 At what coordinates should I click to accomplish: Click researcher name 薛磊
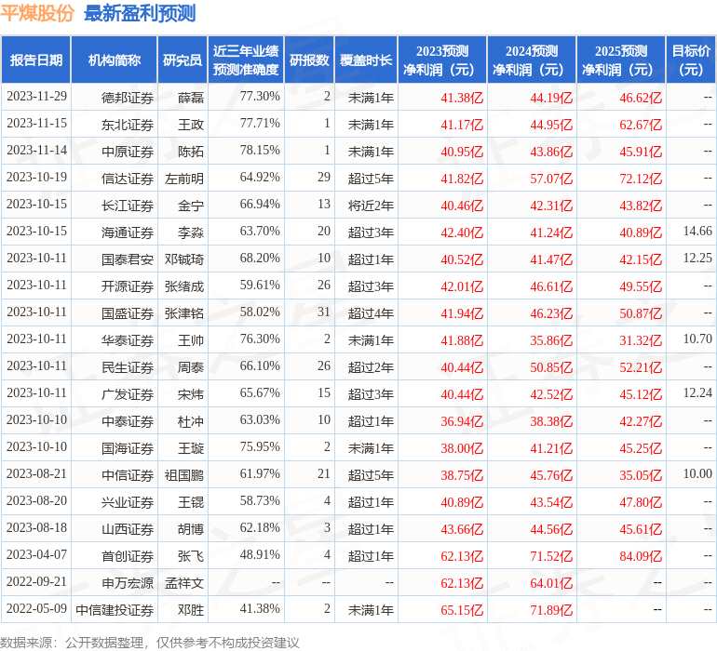click(x=191, y=98)
